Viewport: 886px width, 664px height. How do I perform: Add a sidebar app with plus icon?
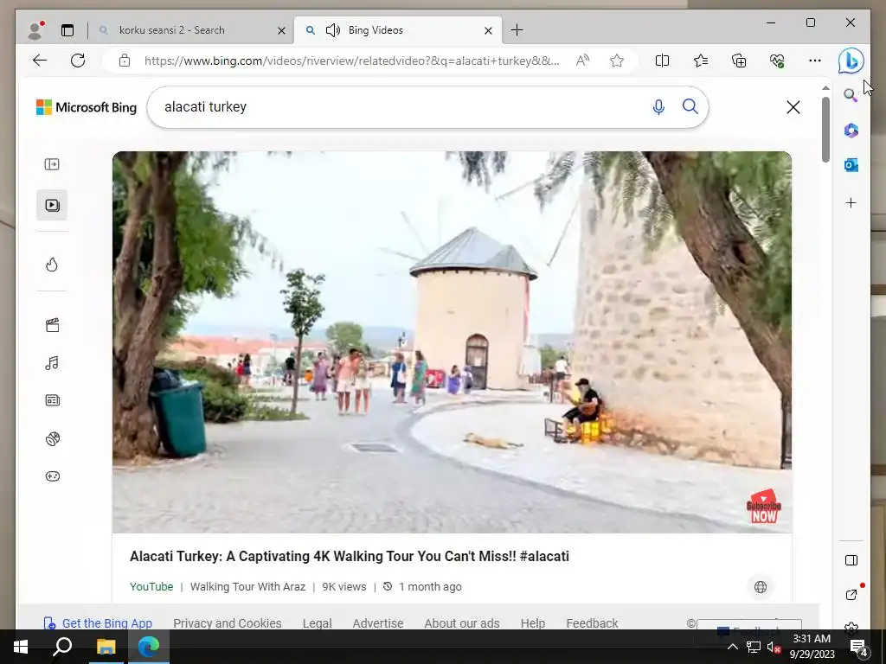pyautogui.click(x=851, y=202)
